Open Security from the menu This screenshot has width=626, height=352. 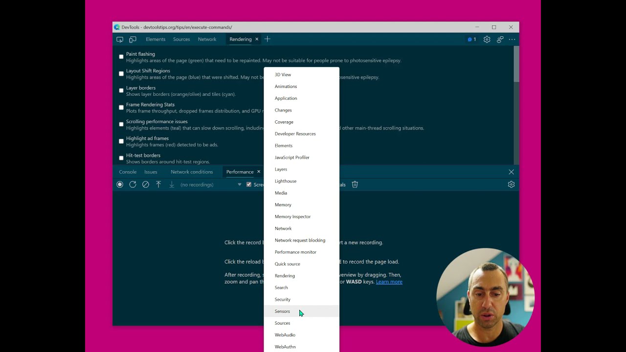pos(301,299)
